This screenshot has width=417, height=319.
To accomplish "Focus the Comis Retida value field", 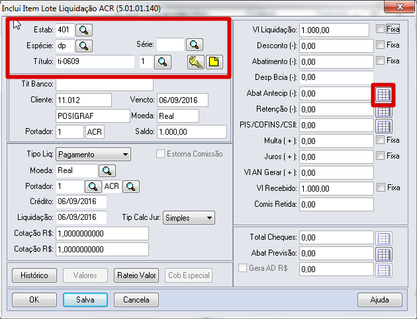I will click(336, 204).
